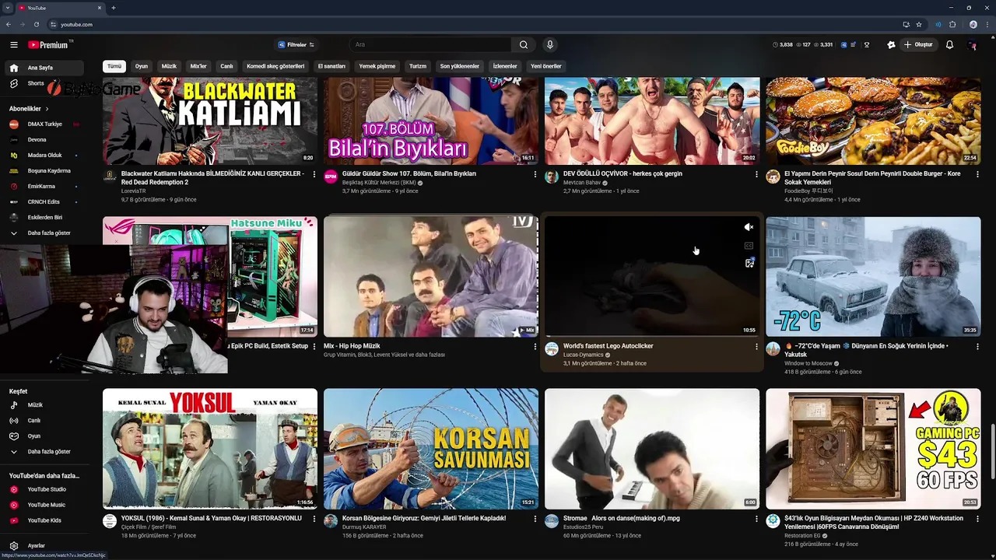Click the search magnifier button
This screenshot has width=996, height=560.
click(x=524, y=45)
